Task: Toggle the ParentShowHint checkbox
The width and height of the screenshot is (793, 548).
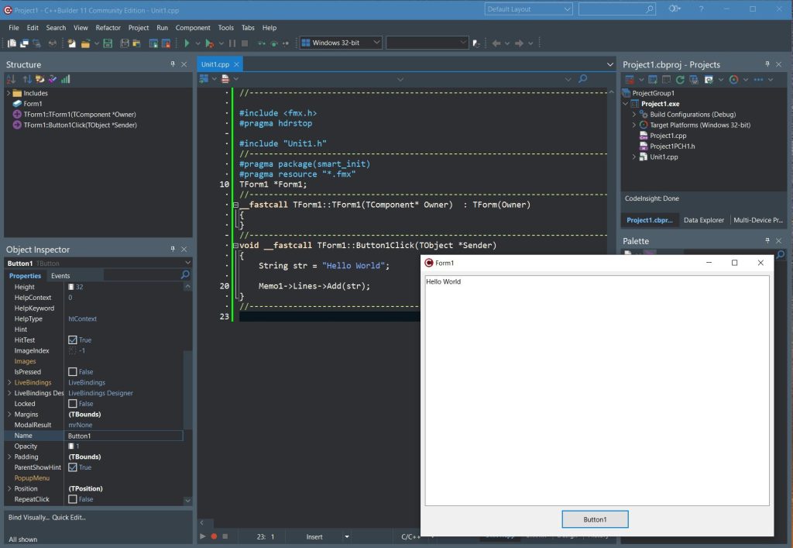Action: coord(72,467)
